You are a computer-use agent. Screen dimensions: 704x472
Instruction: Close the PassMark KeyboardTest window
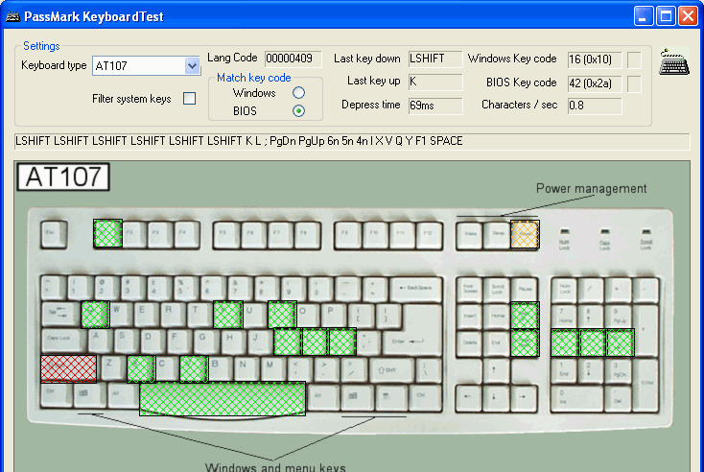point(688,16)
